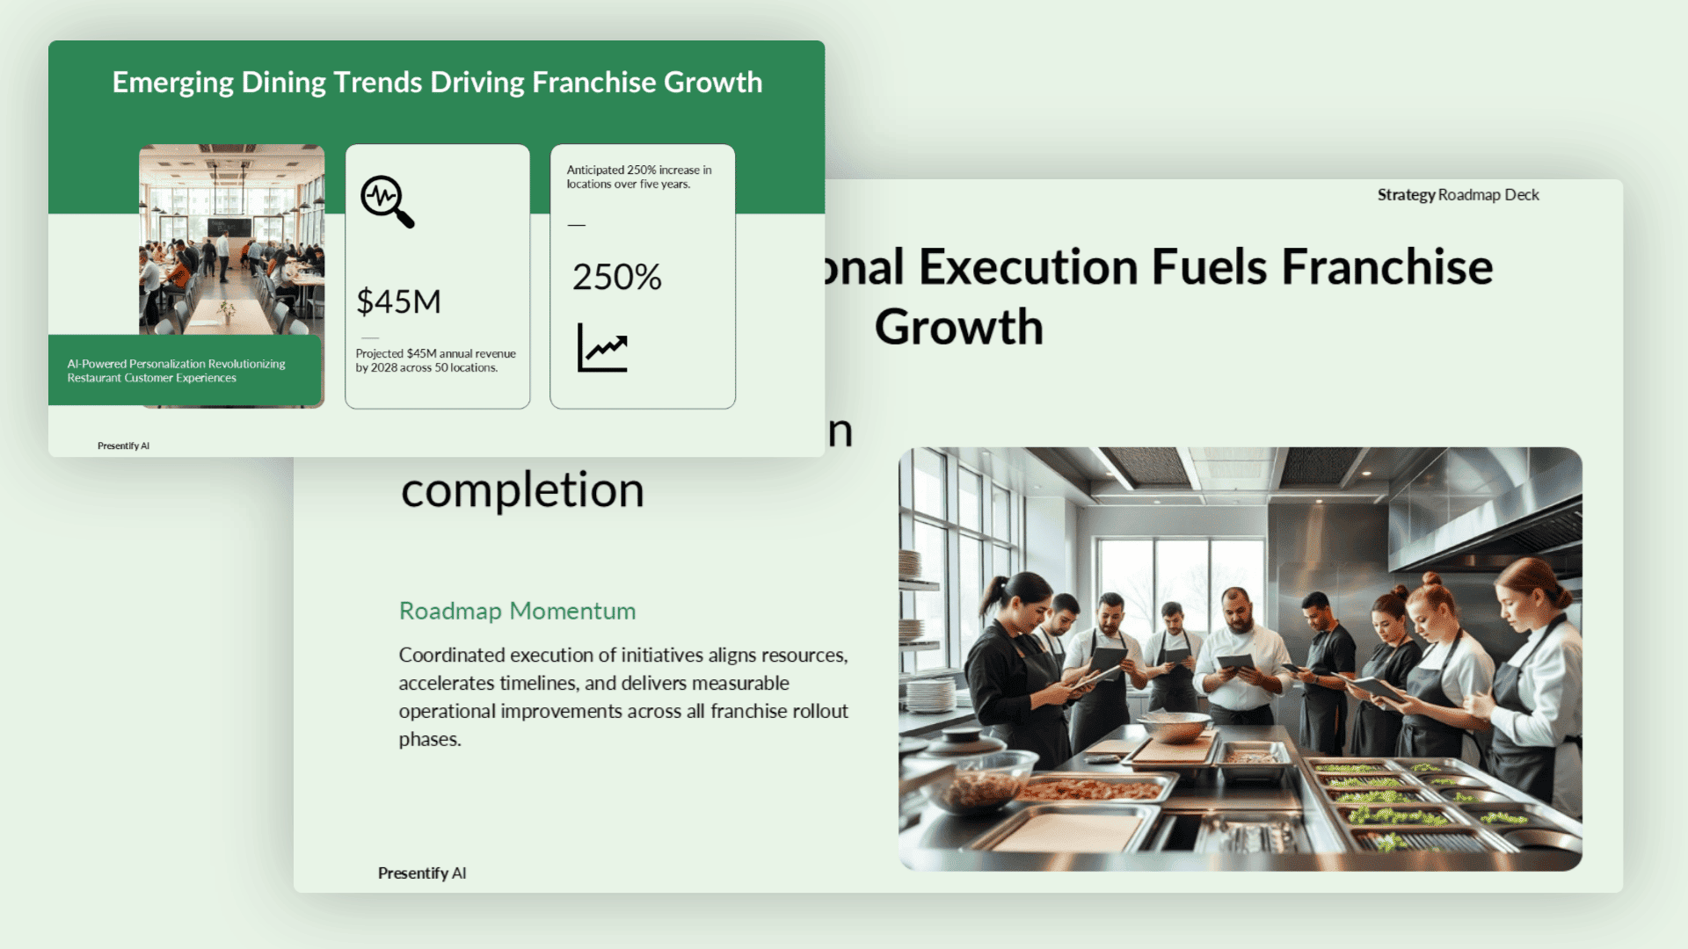
Task: Select the restaurant dining room photo
Action: click(x=231, y=239)
